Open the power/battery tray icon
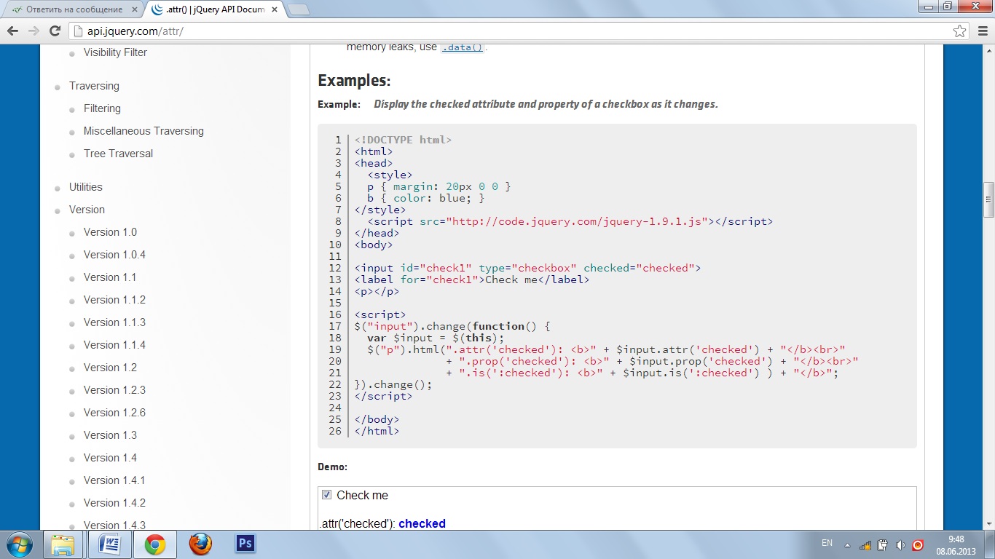995x559 pixels. 882,544
